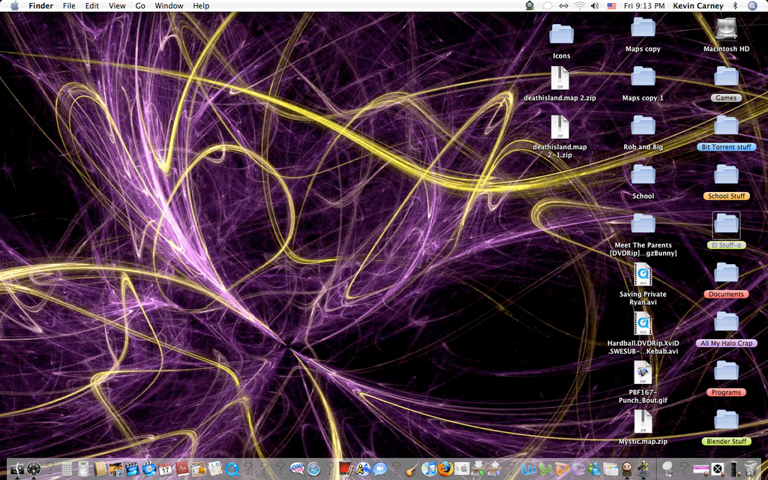Launch DVD Player remote icon in Dock
Image resolution: width=768 pixels, height=480 pixels.
(83, 469)
